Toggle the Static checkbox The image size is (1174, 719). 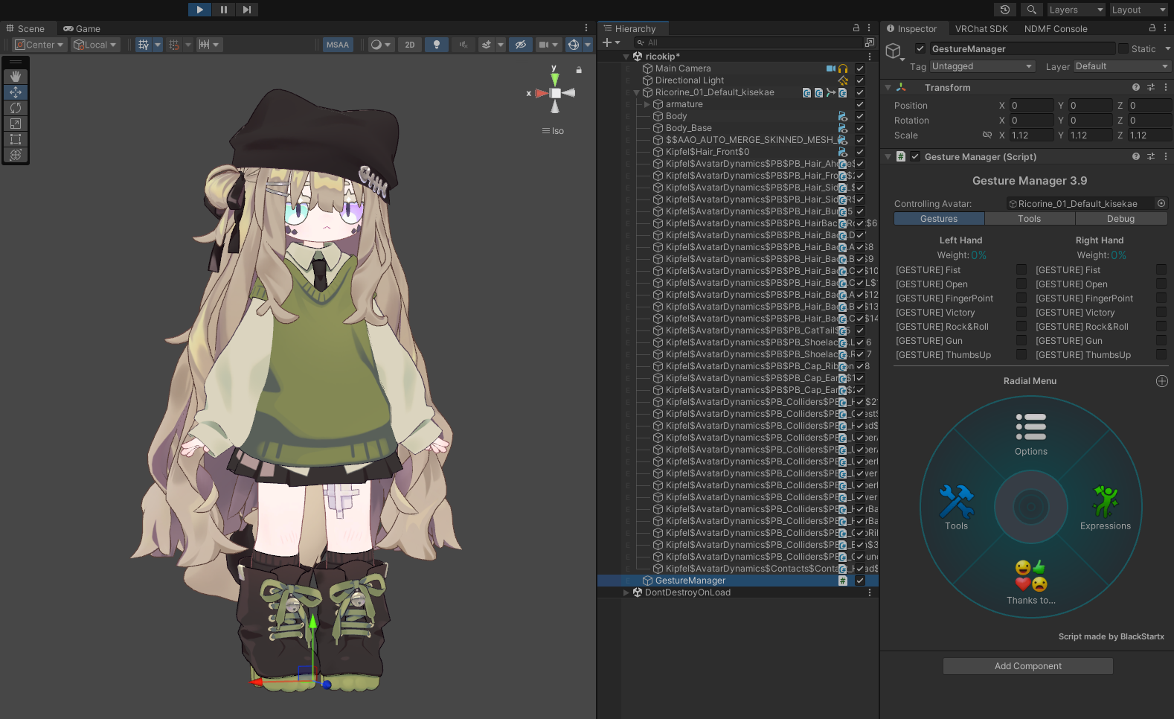click(1123, 48)
